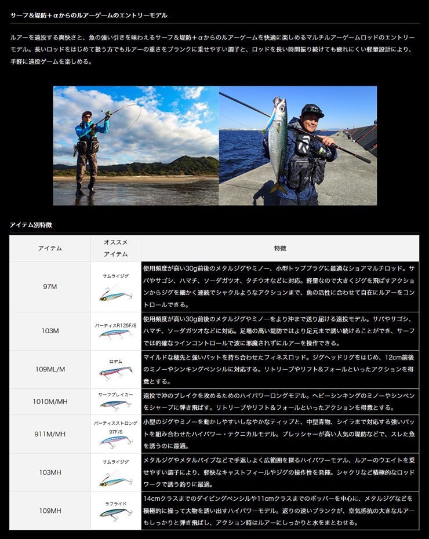The width and height of the screenshot is (429, 539).
Task: Click the バーティスR125F/S lure image
Action: pyautogui.click(x=115, y=334)
